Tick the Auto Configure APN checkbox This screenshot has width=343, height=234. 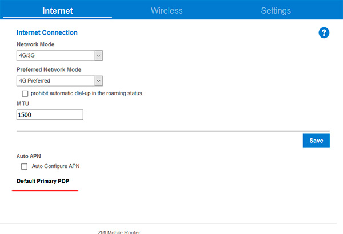25,166
